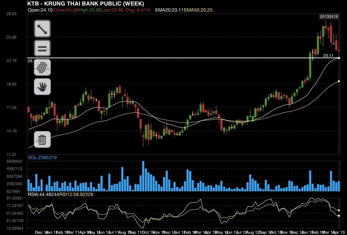Screen dimensions: 347x235
Task: Click the white EMA20 endpoint dot
Action: tap(339, 58)
